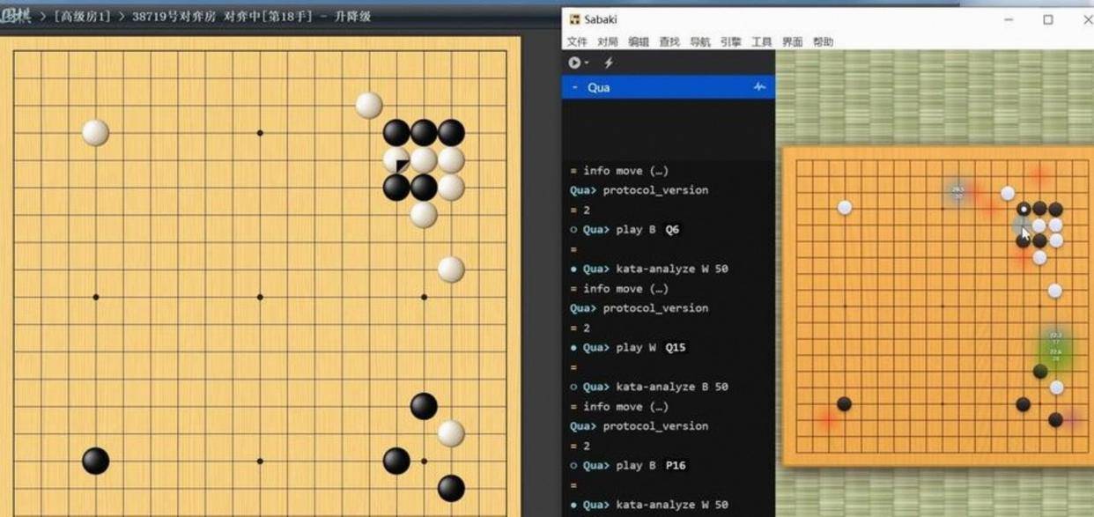Click the Q15 vertex label in the console

[x=675, y=347]
